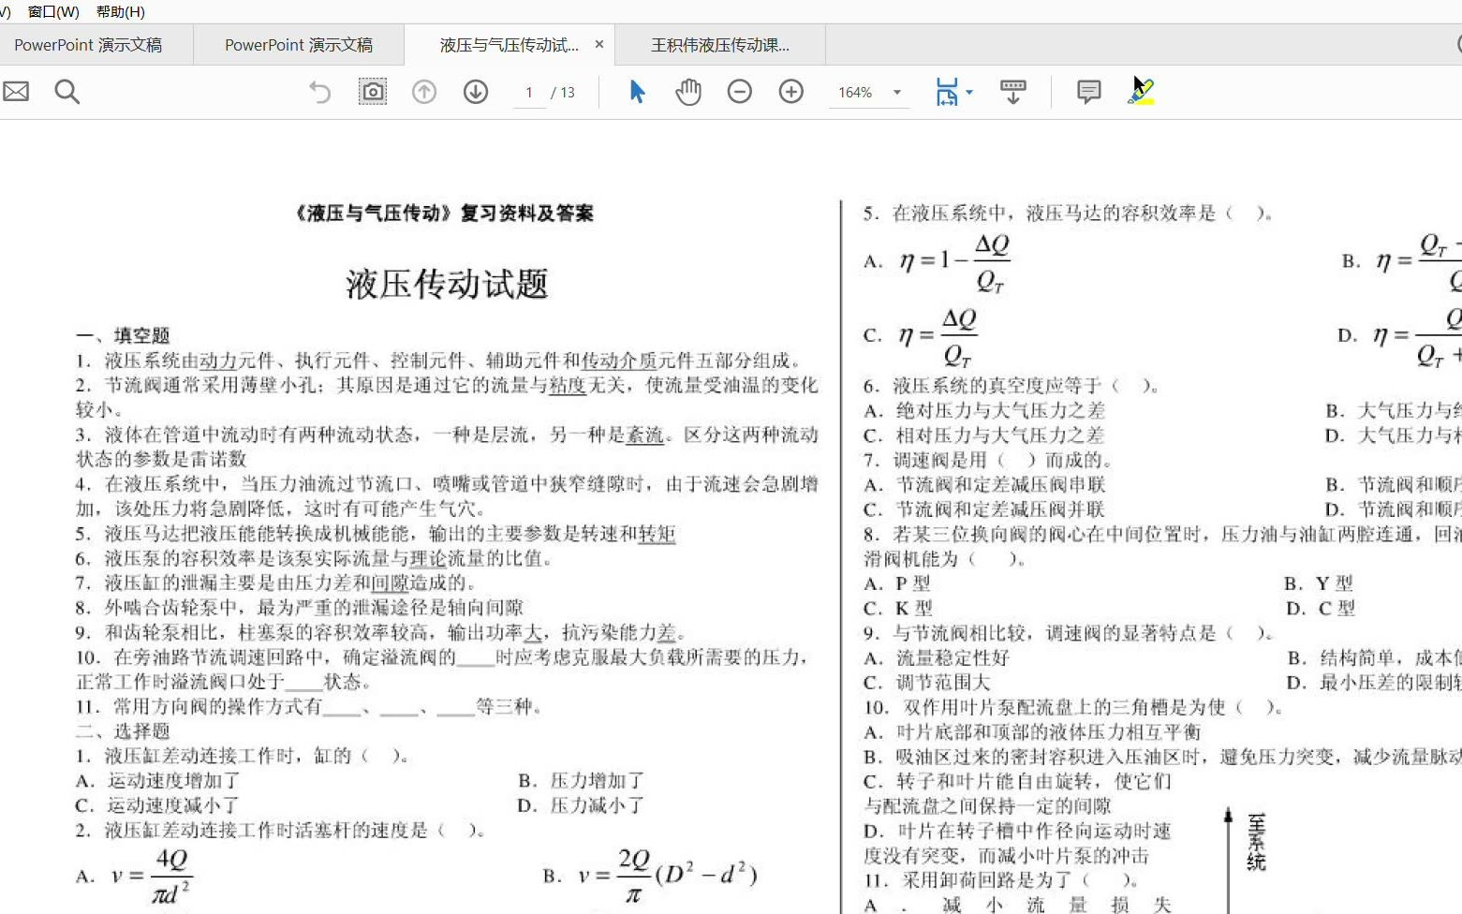Click option B. Y 型
The height and width of the screenshot is (914, 1462).
1319,583
